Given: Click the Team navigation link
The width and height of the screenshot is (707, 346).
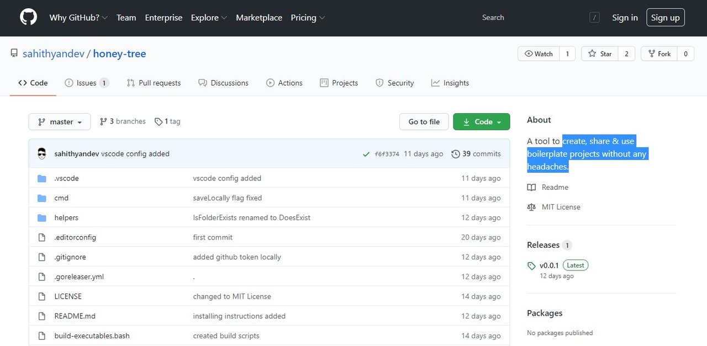Looking at the screenshot, I should [x=126, y=18].
